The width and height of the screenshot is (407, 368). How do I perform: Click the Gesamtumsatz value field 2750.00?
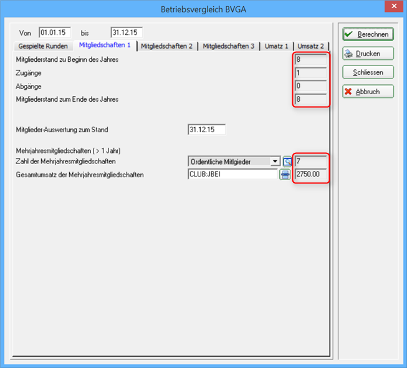point(310,174)
